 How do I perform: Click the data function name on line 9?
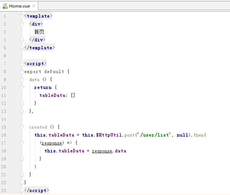(34, 80)
